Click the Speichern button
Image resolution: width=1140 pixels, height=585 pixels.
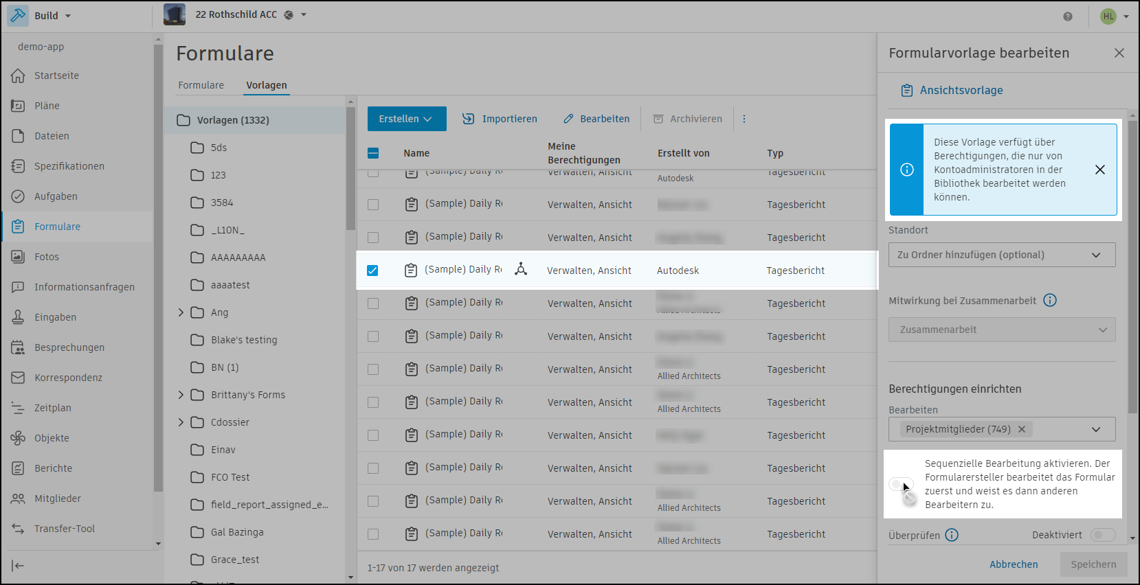1093,564
